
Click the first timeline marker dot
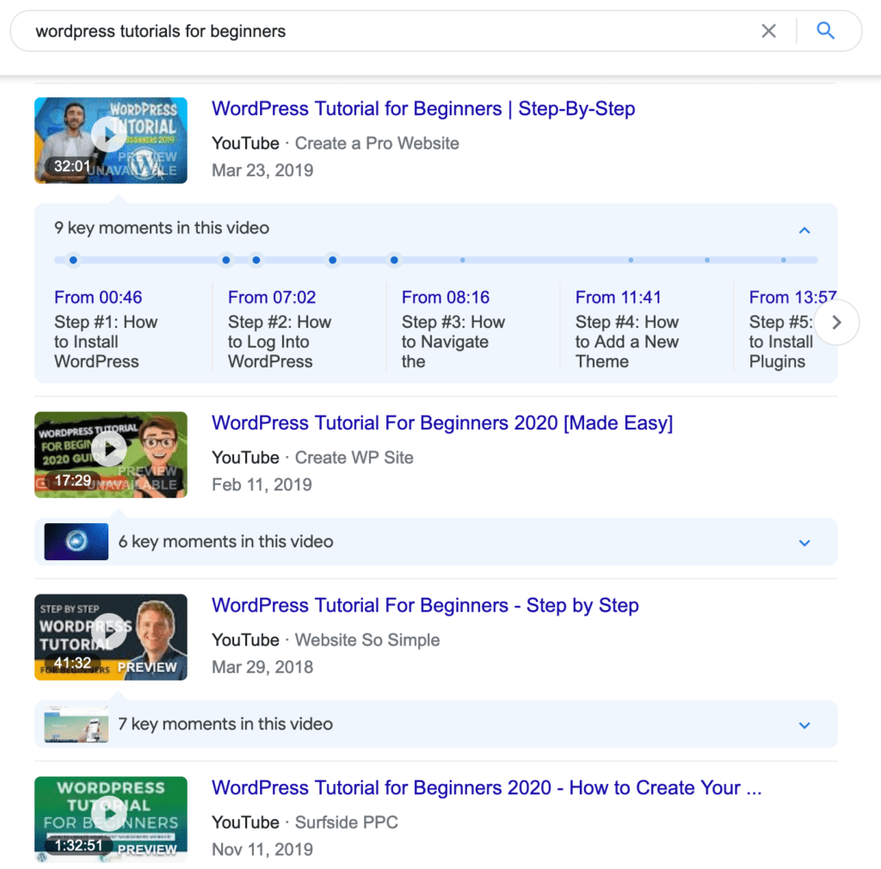[73, 260]
